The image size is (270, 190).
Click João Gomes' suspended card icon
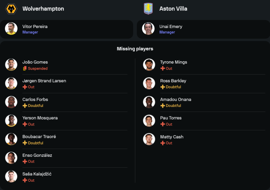[x=25, y=68]
